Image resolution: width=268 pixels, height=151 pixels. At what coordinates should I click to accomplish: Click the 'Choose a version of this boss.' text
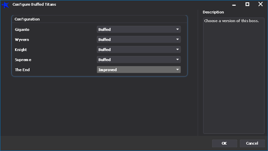[x=231, y=21]
